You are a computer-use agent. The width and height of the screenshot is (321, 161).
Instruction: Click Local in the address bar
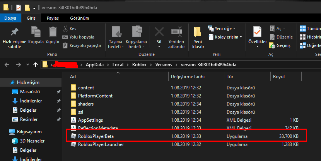(x=118, y=65)
